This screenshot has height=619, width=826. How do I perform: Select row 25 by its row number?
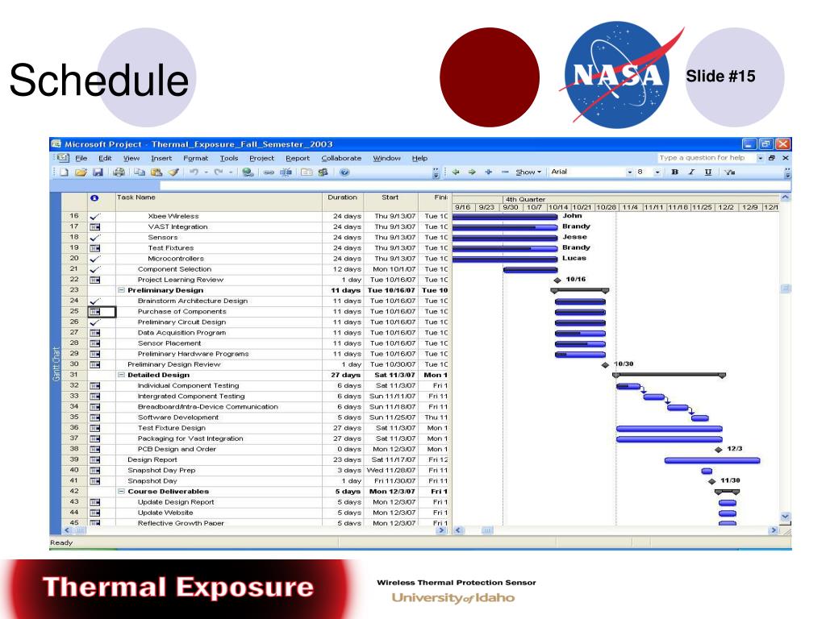(x=74, y=312)
